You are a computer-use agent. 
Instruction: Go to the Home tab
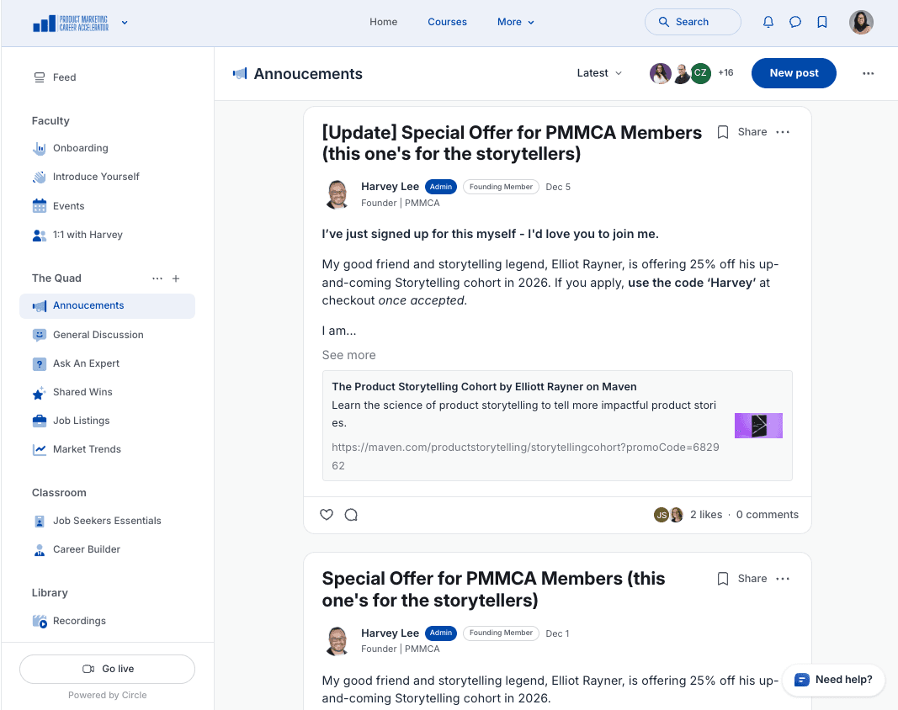tap(383, 22)
